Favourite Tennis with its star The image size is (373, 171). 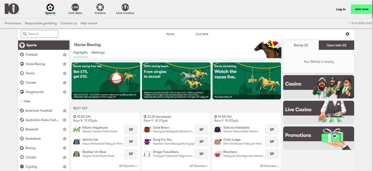tap(65, 73)
